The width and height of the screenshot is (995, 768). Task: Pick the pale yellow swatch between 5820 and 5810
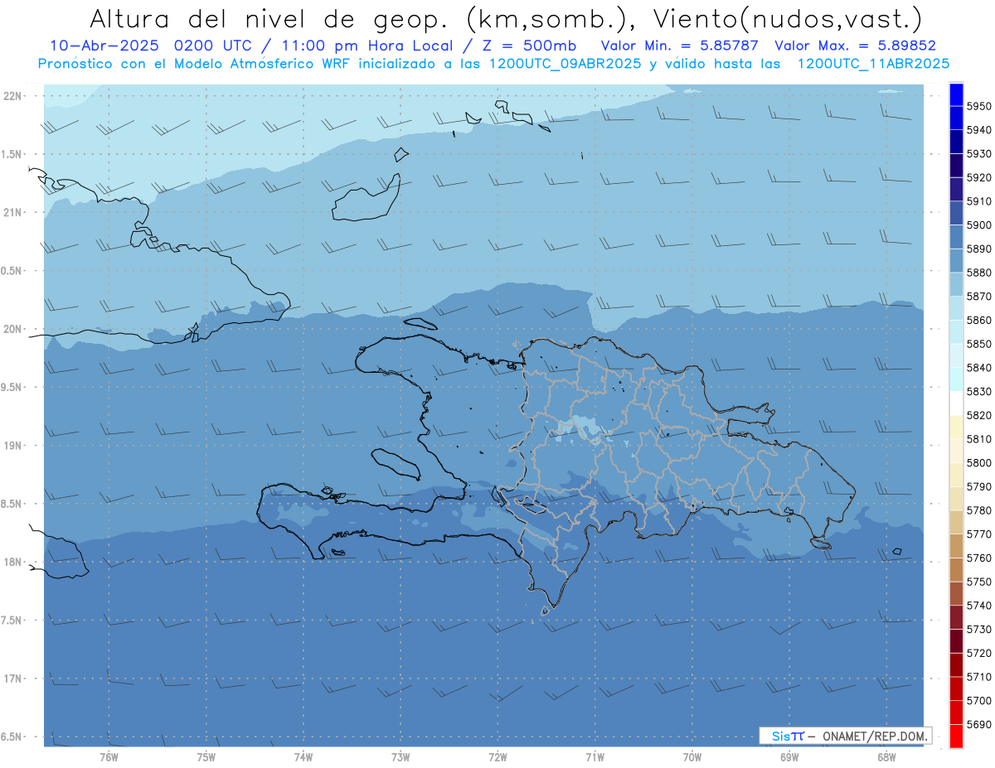point(956,427)
